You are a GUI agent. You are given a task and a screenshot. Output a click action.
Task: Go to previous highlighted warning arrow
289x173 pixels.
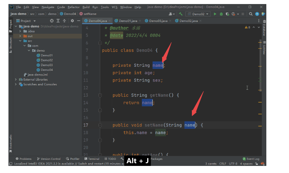[254, 27]
